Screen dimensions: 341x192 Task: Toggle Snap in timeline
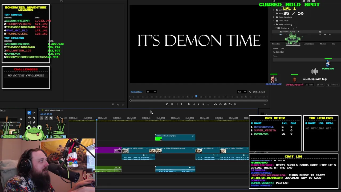coord(46,118)
